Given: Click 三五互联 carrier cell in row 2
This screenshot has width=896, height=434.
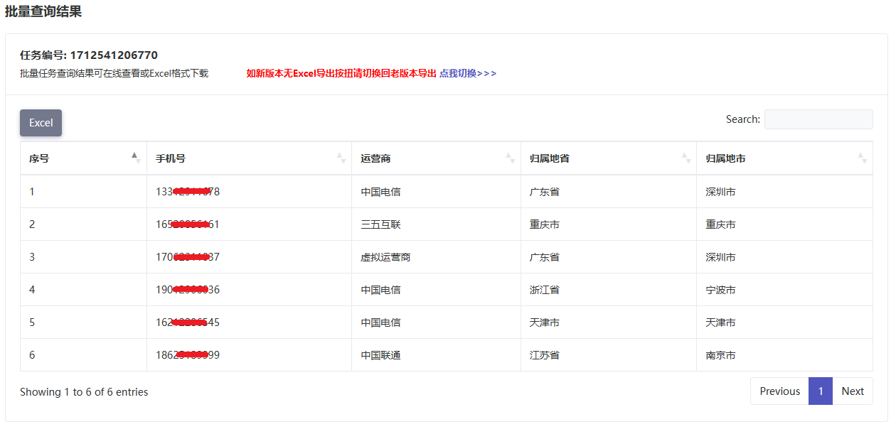Looking at the screenshot, I should click(380, 224).
